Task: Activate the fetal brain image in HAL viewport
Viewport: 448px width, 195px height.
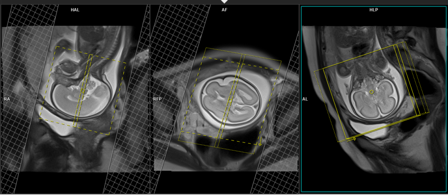Action: (75, 98)
